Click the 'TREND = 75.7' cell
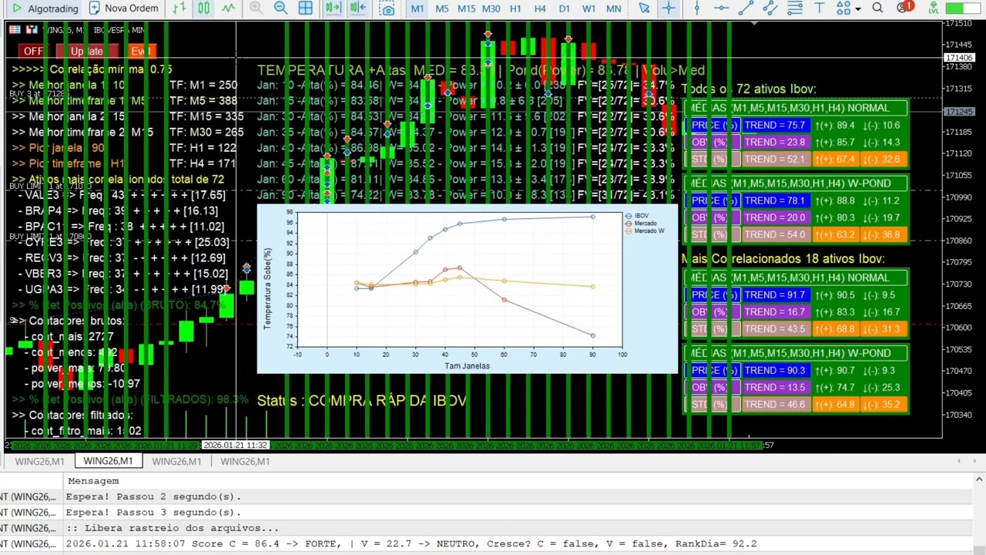The width and height of the screenshot is (986, 555). (776, 125)
